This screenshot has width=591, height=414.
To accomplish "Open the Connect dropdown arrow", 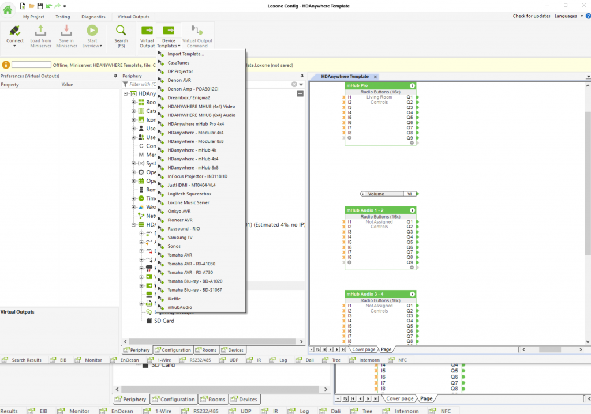I will [14, 46].
